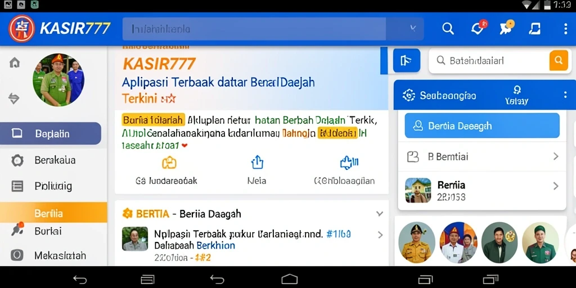This screenshot has width=576, height=288.
Task: Open the document icon in top bar
Action: (x=534, y=29)
